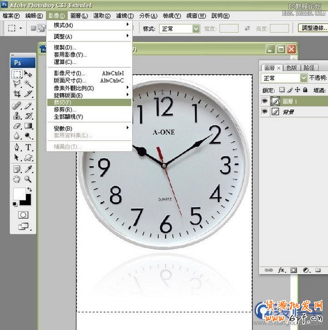The height and width of the screenshot is (330, 328).
Task: Click the layer style fx icon
Action: pos(282,270)
